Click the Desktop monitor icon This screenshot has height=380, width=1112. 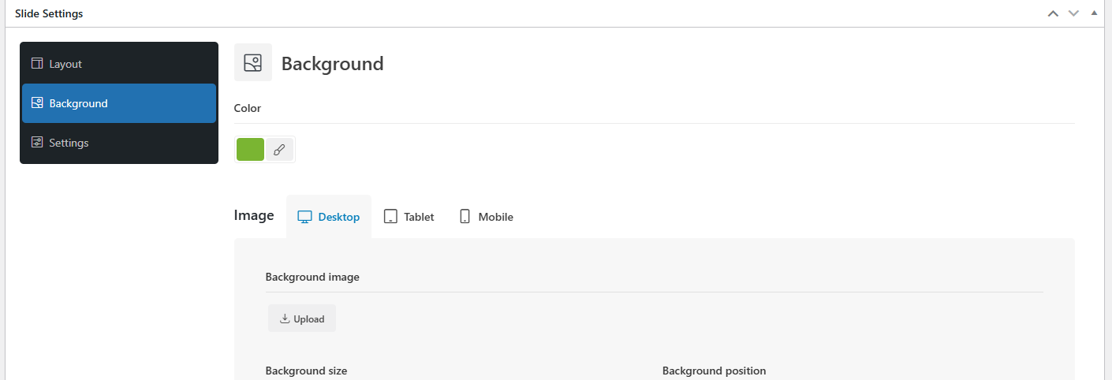point(304,217)
